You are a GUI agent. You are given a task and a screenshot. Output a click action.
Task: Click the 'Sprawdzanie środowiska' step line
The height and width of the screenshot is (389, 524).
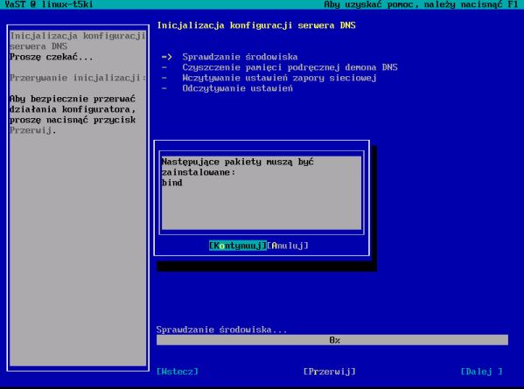click(x=240, y=57)
